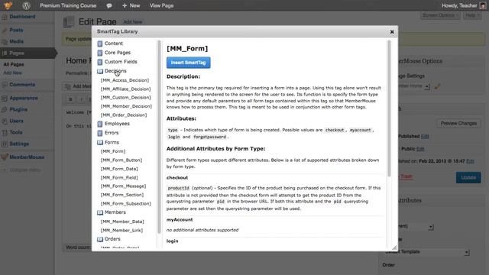Select [MM_Form_Section] tag
The height and width of the screenshot is (275, 489).
coord(122,195)
